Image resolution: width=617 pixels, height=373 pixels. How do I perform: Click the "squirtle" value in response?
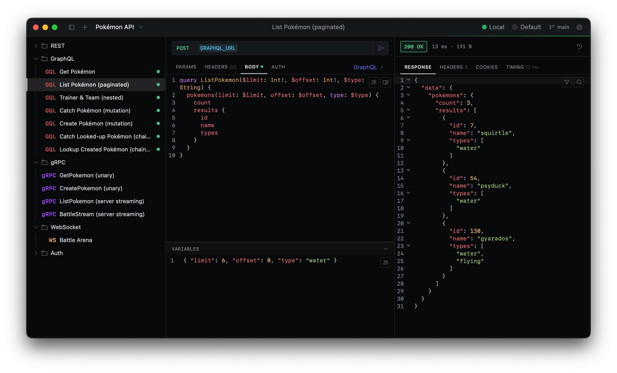pos(495,133)
